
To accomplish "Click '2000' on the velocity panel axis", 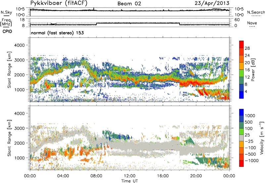I will [19, 143].
